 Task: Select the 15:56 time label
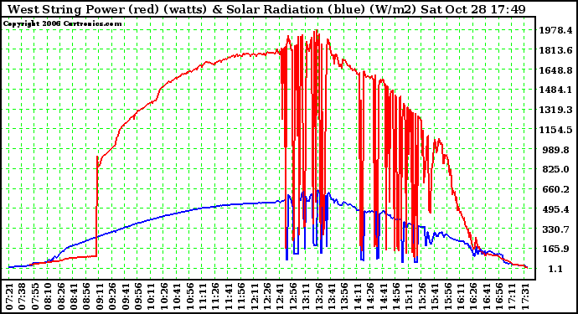click(x=448, y=296)
